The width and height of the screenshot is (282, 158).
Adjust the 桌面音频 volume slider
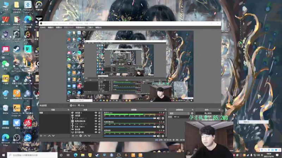coord(130,136)
